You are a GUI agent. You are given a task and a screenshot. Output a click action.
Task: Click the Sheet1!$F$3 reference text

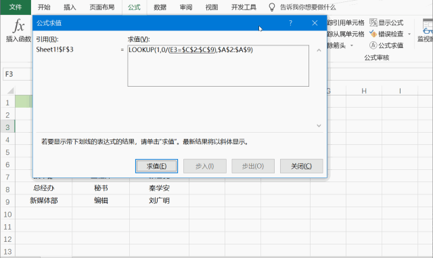point(55,50)
